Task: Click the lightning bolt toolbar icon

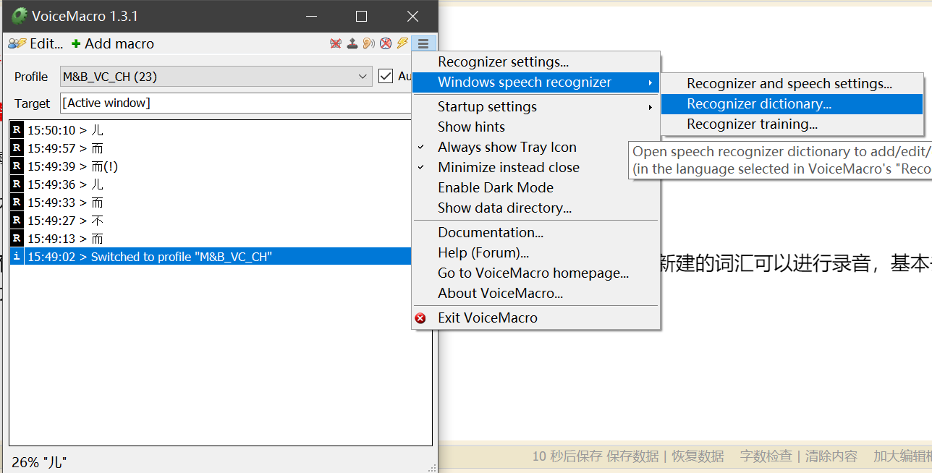Action: tap(402, 43)
